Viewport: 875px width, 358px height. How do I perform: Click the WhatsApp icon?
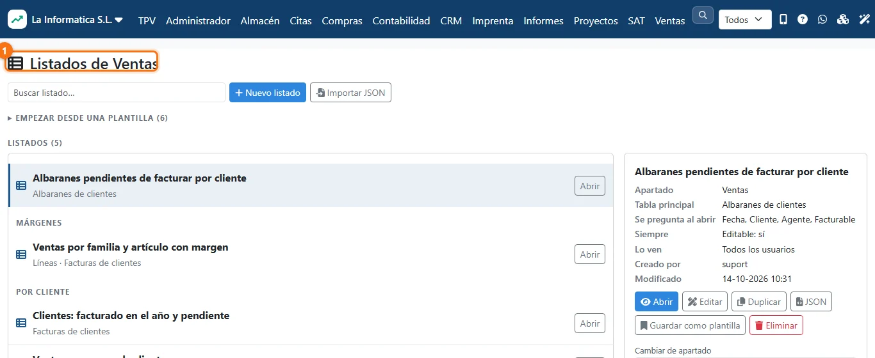pyautogui.click(x=822, y=20)
